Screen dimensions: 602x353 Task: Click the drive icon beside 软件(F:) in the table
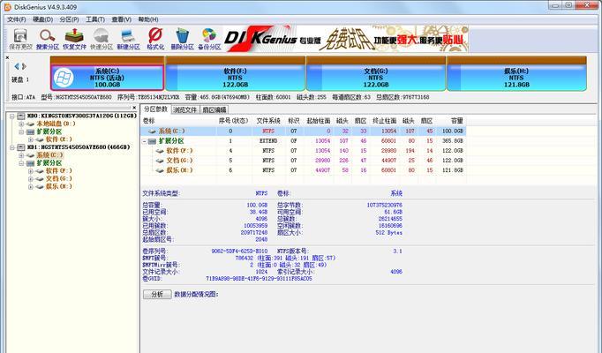pos(160,151)
